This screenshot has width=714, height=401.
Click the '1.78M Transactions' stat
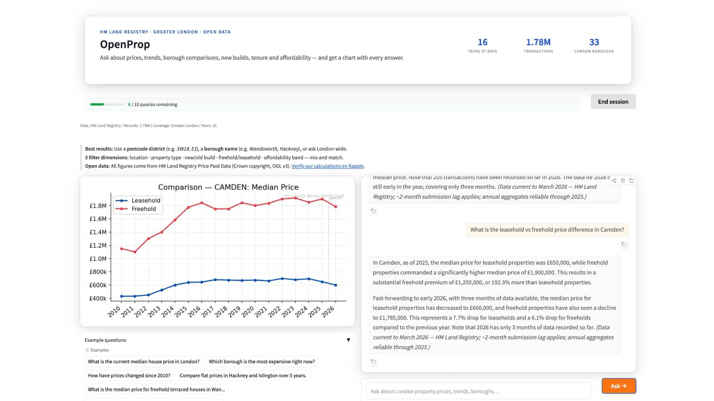pyautogui.click(x=538, y=45)
